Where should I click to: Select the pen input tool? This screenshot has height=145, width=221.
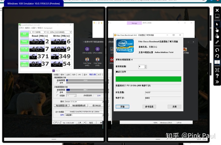pyautogui.click(x=217, y=42)
